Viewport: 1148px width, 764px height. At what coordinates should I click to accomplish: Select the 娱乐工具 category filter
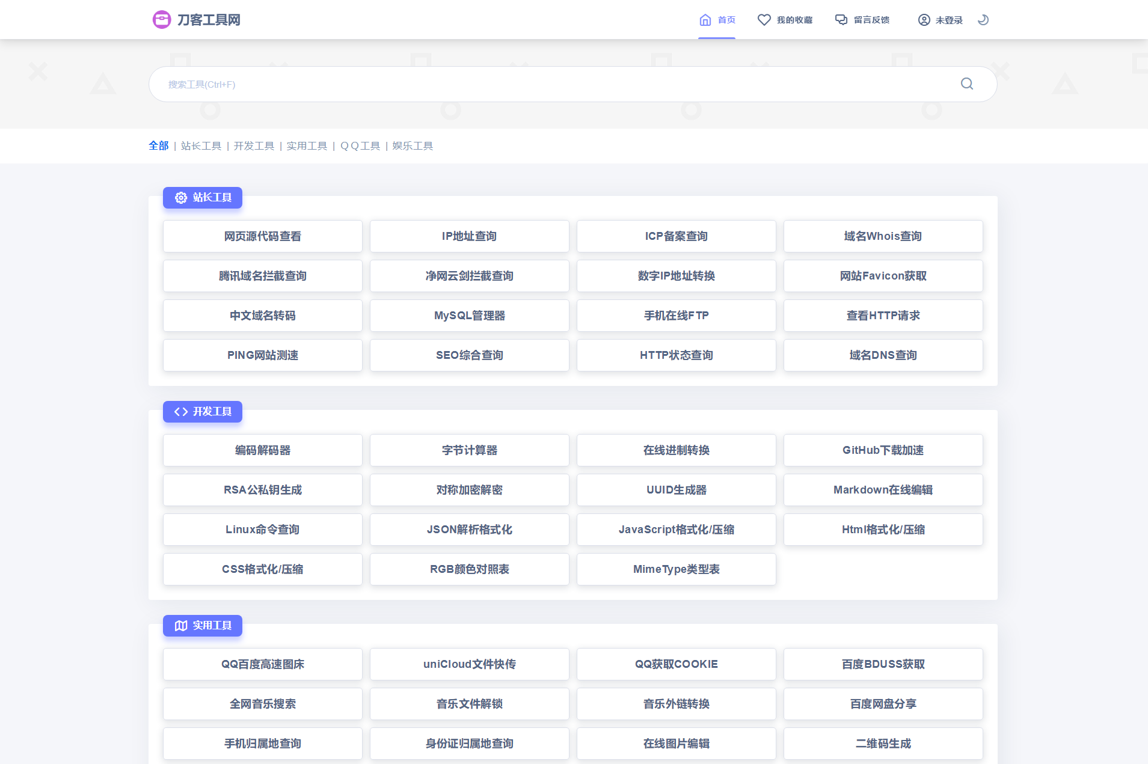pyautogui.click(x=413, y=145)
